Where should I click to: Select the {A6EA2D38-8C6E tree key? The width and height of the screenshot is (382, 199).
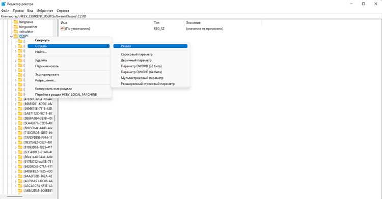[x=38, y=191]
